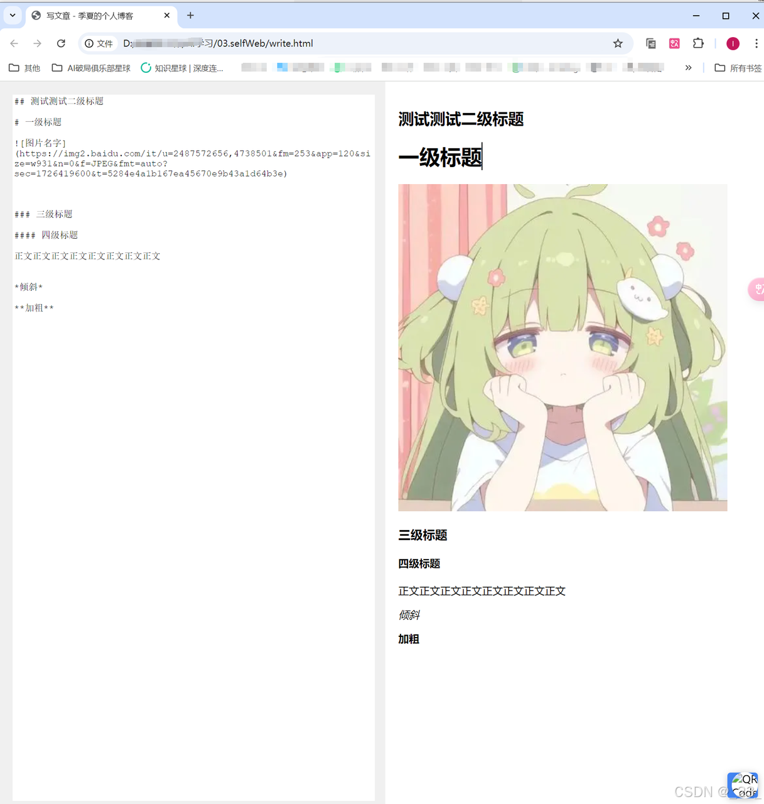764x804 pixels.
Task: Click the profile avatar circle
Action: tap(733, 43)
